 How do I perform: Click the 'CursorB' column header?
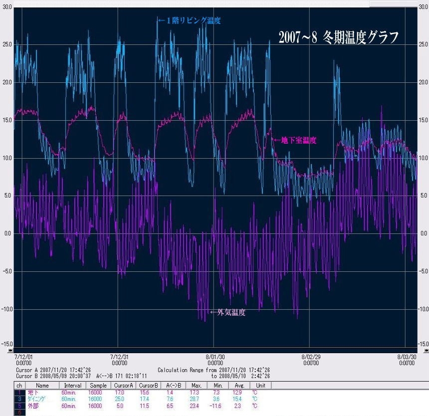(x=146, y=386)
